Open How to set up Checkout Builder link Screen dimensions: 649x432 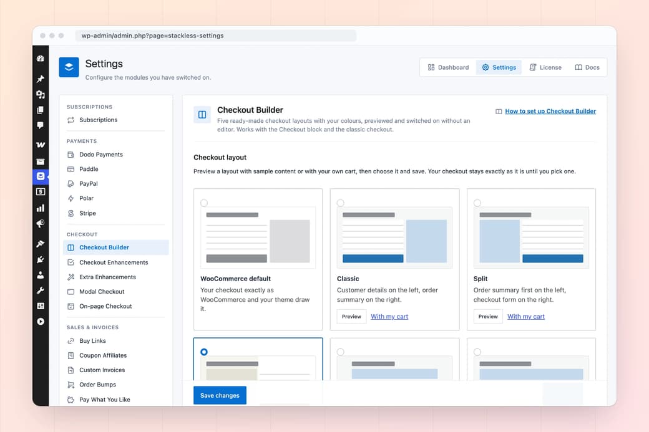point(550,111)
